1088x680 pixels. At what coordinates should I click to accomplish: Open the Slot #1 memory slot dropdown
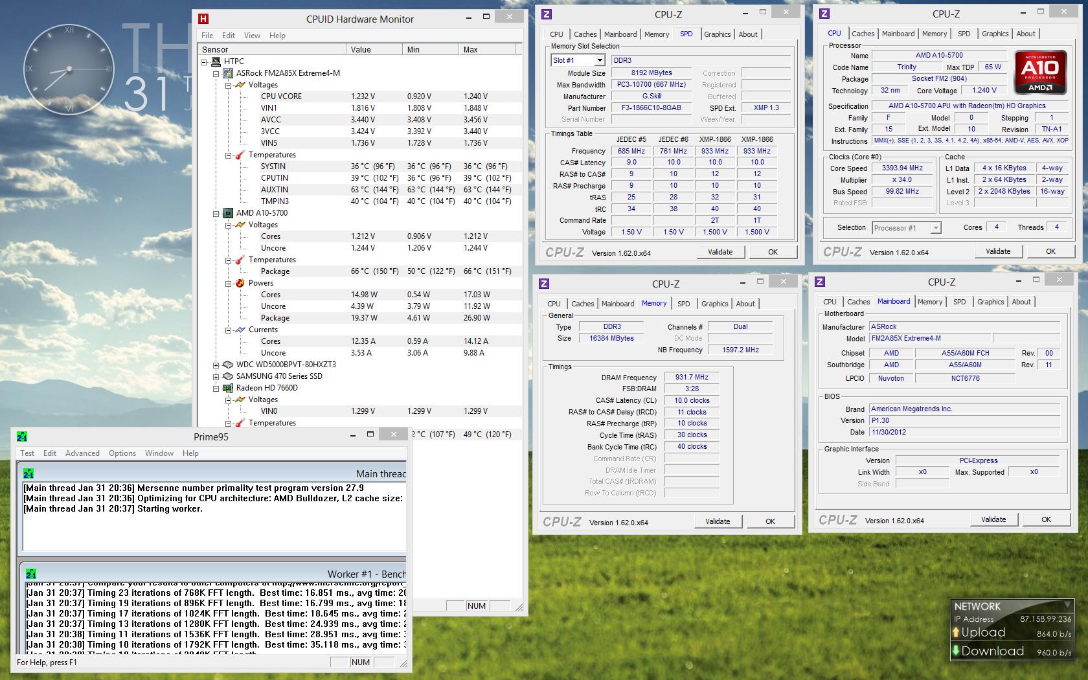tap(600, 60)
